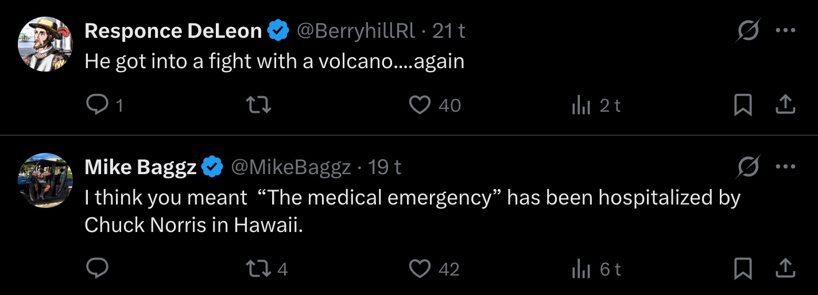Reply to Responce DeLeon's volcano tweet
The height and width of the screenshot is (295, 818).
[x=96, y=105]
